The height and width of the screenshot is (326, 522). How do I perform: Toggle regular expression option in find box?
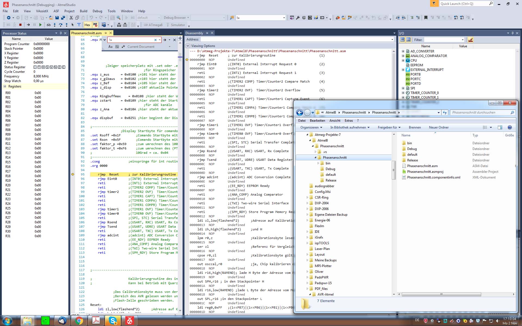(x=124, y=47)
